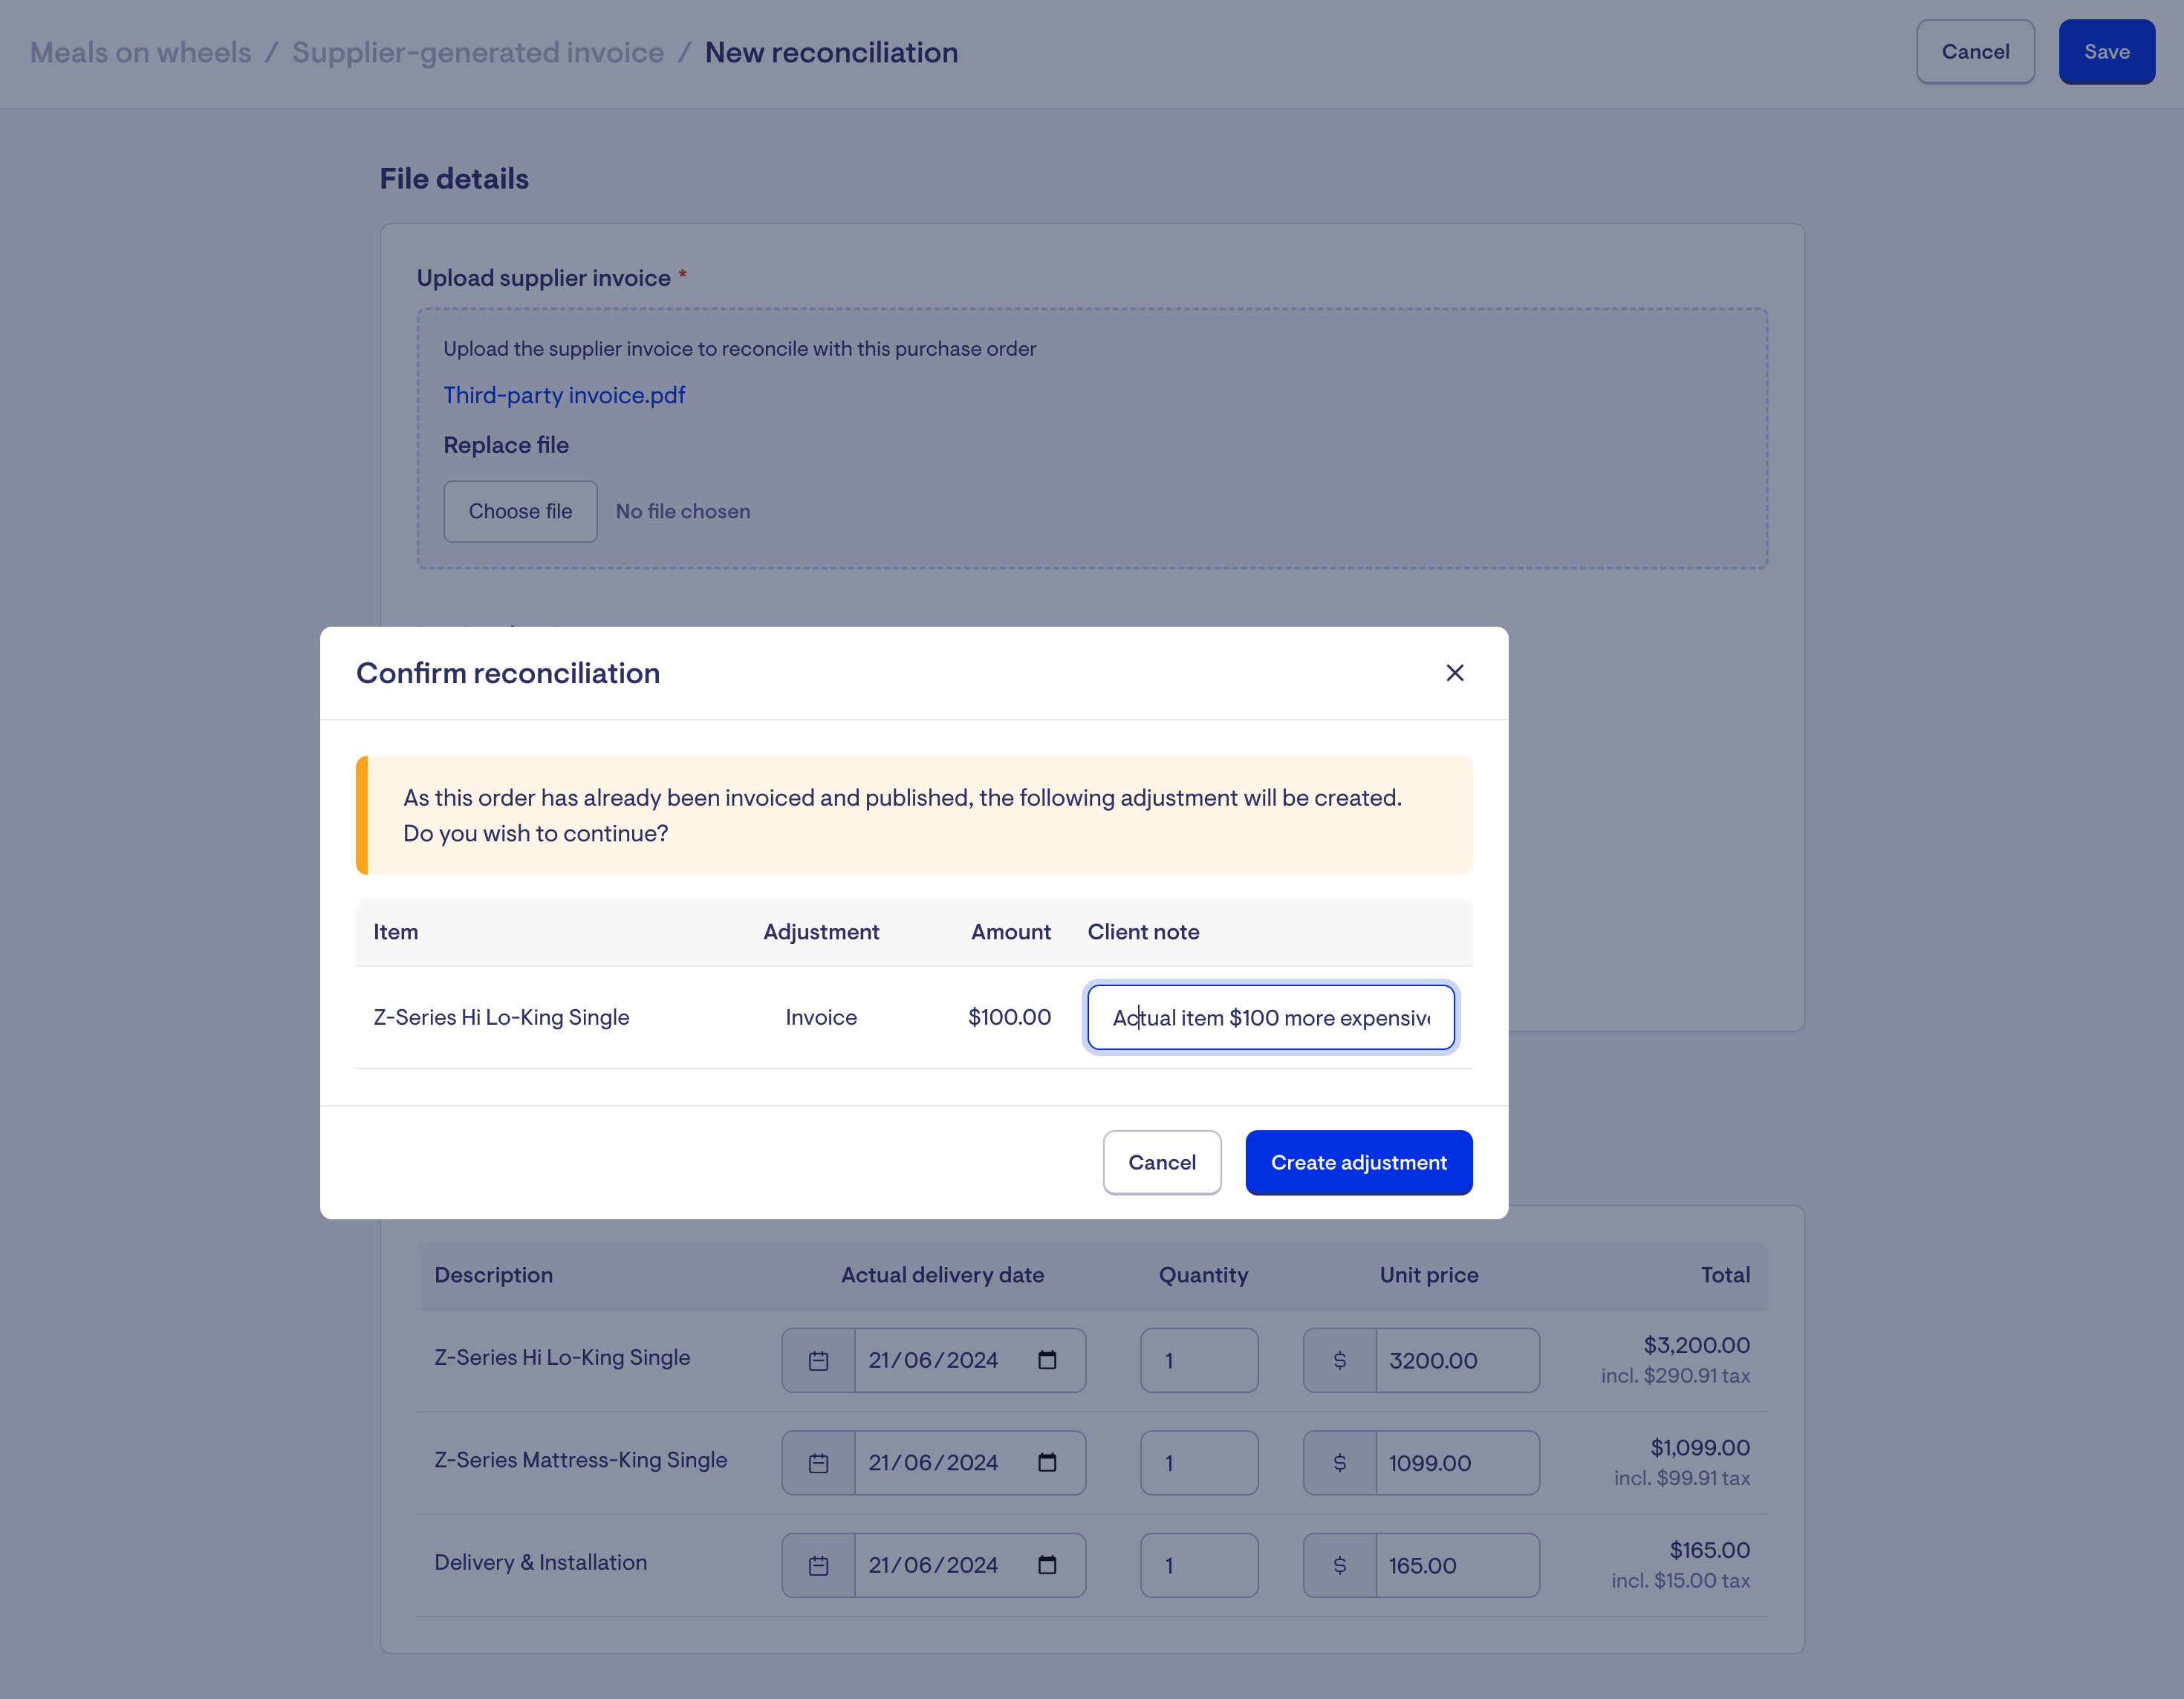The width and height of the screenshot is (2184, 1699).
Task: Open Third-party invoice.pdf link
Action: [564, 395]
